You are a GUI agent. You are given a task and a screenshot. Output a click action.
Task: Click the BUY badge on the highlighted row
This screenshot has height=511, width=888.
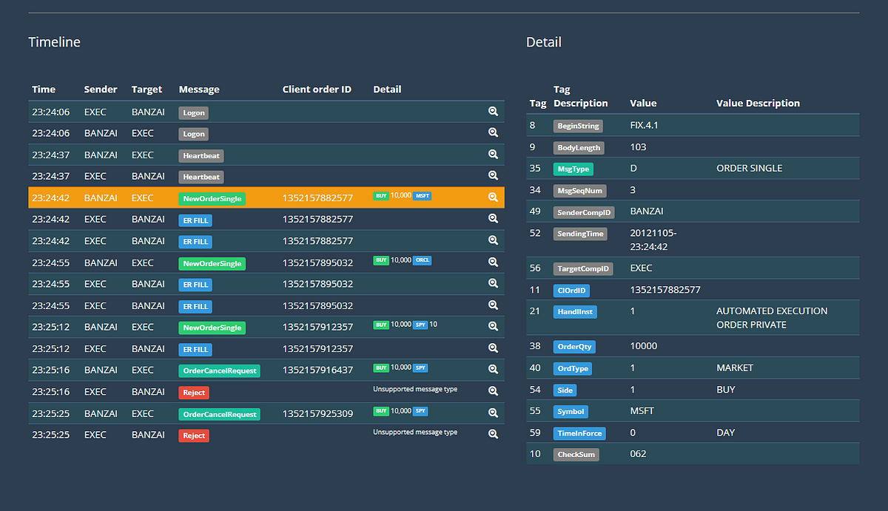tap(380, 196)
